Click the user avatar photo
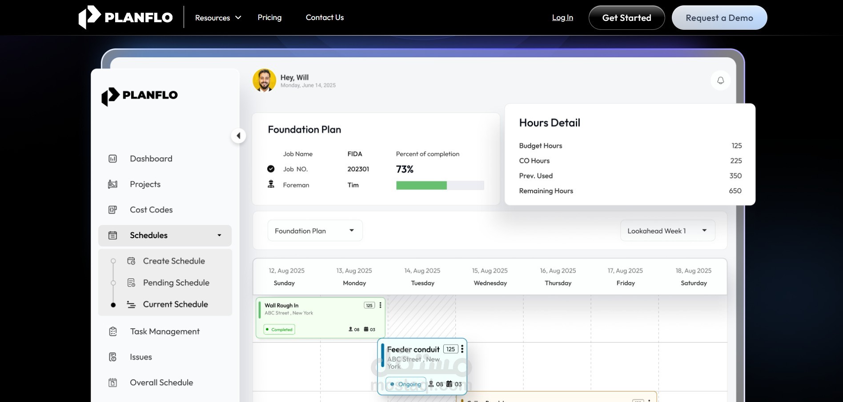The height and width of the screenshot is (402, 843). 265,80
